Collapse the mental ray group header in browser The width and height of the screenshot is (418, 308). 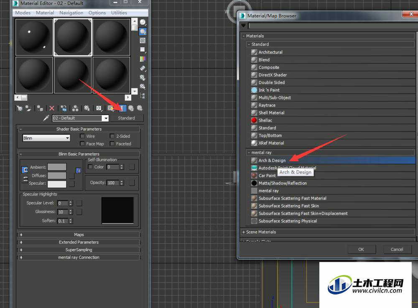point(330,153)
